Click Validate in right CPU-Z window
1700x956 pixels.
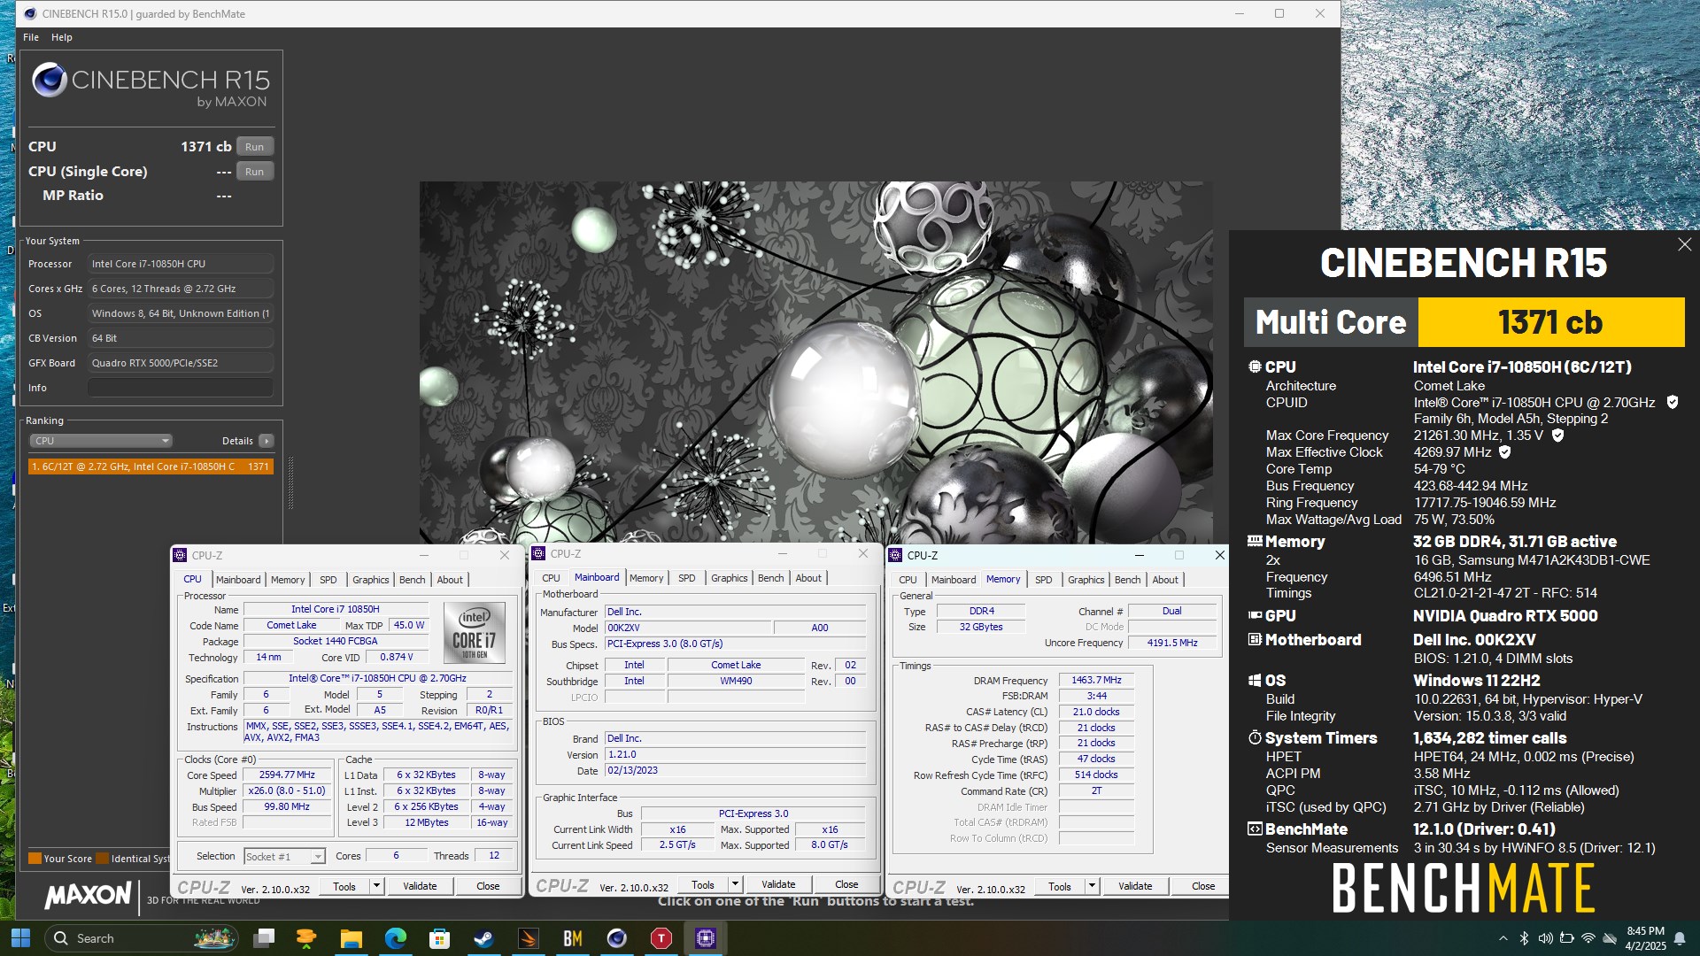pos(1135,887)
